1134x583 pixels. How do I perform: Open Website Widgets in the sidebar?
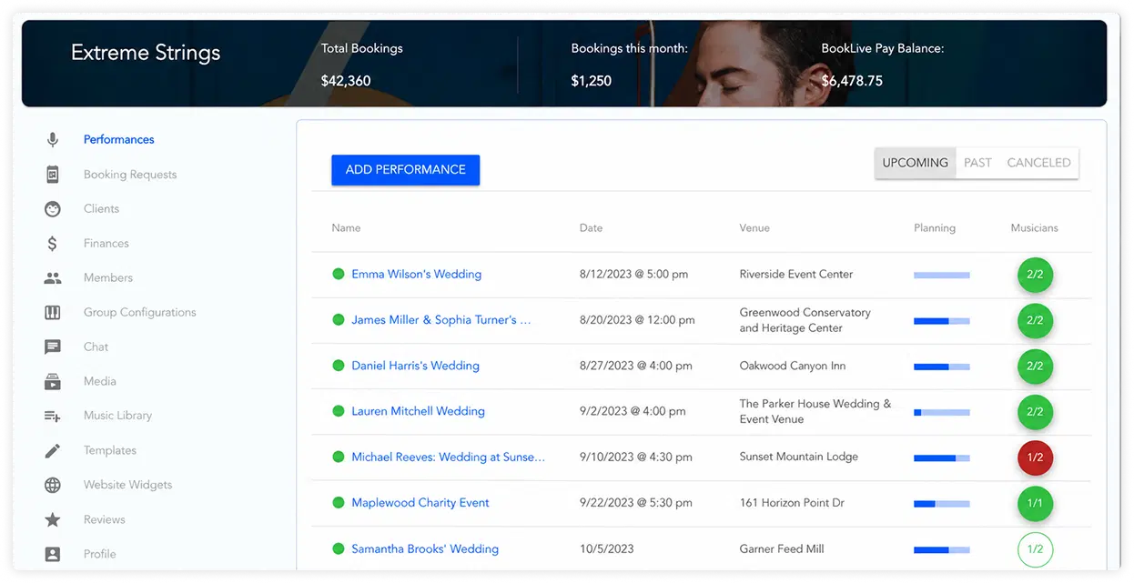coord(127,486)
